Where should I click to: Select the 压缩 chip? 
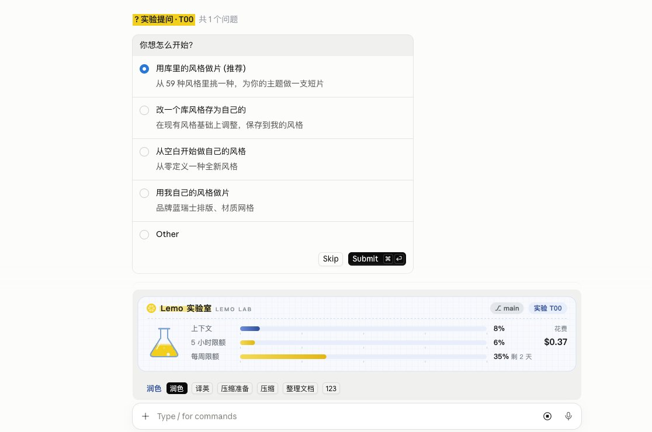(x=268, y=388)
